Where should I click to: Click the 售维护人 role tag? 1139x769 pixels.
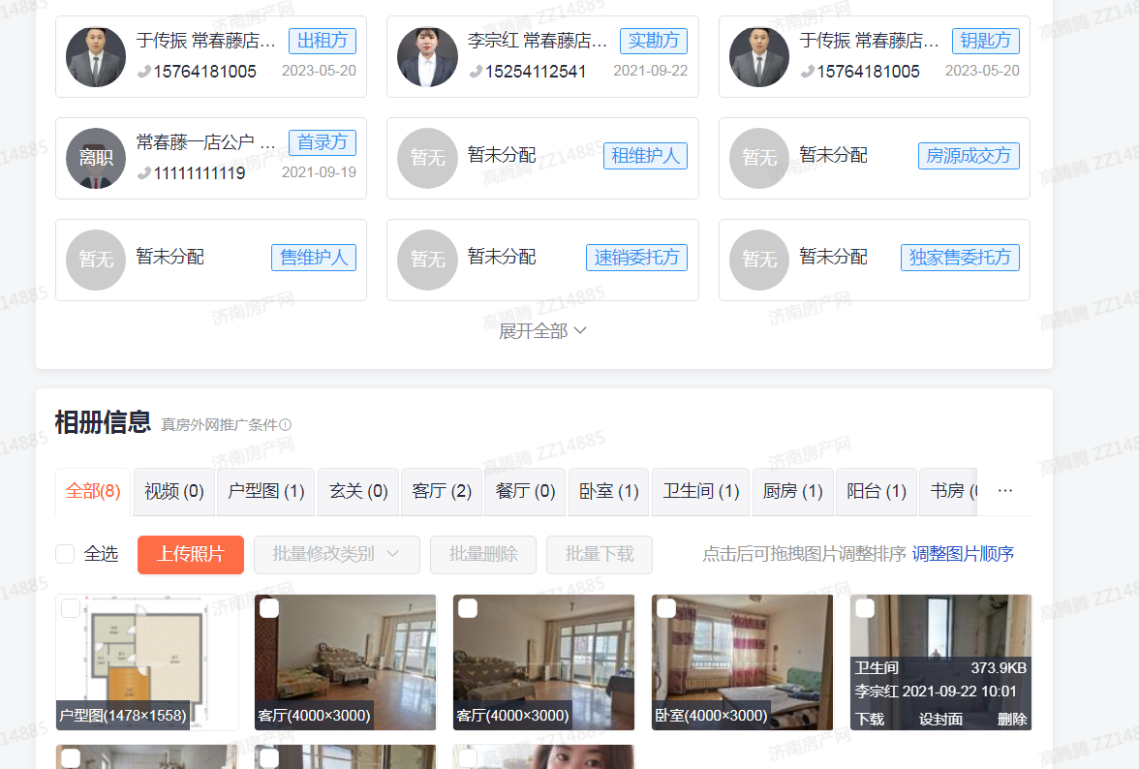click(x=314, y=257)
